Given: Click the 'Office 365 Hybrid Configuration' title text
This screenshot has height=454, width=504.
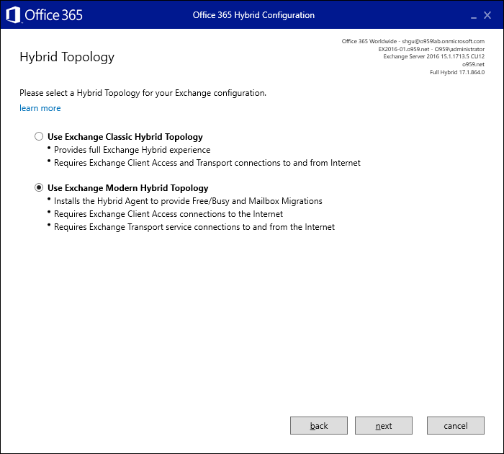Looking at the screenshot, I should pyautogui.click(x=253, y=15).
